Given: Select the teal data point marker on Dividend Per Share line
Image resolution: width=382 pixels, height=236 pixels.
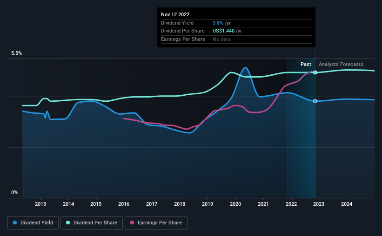Looking at the screenshot, I should point(315,72).
